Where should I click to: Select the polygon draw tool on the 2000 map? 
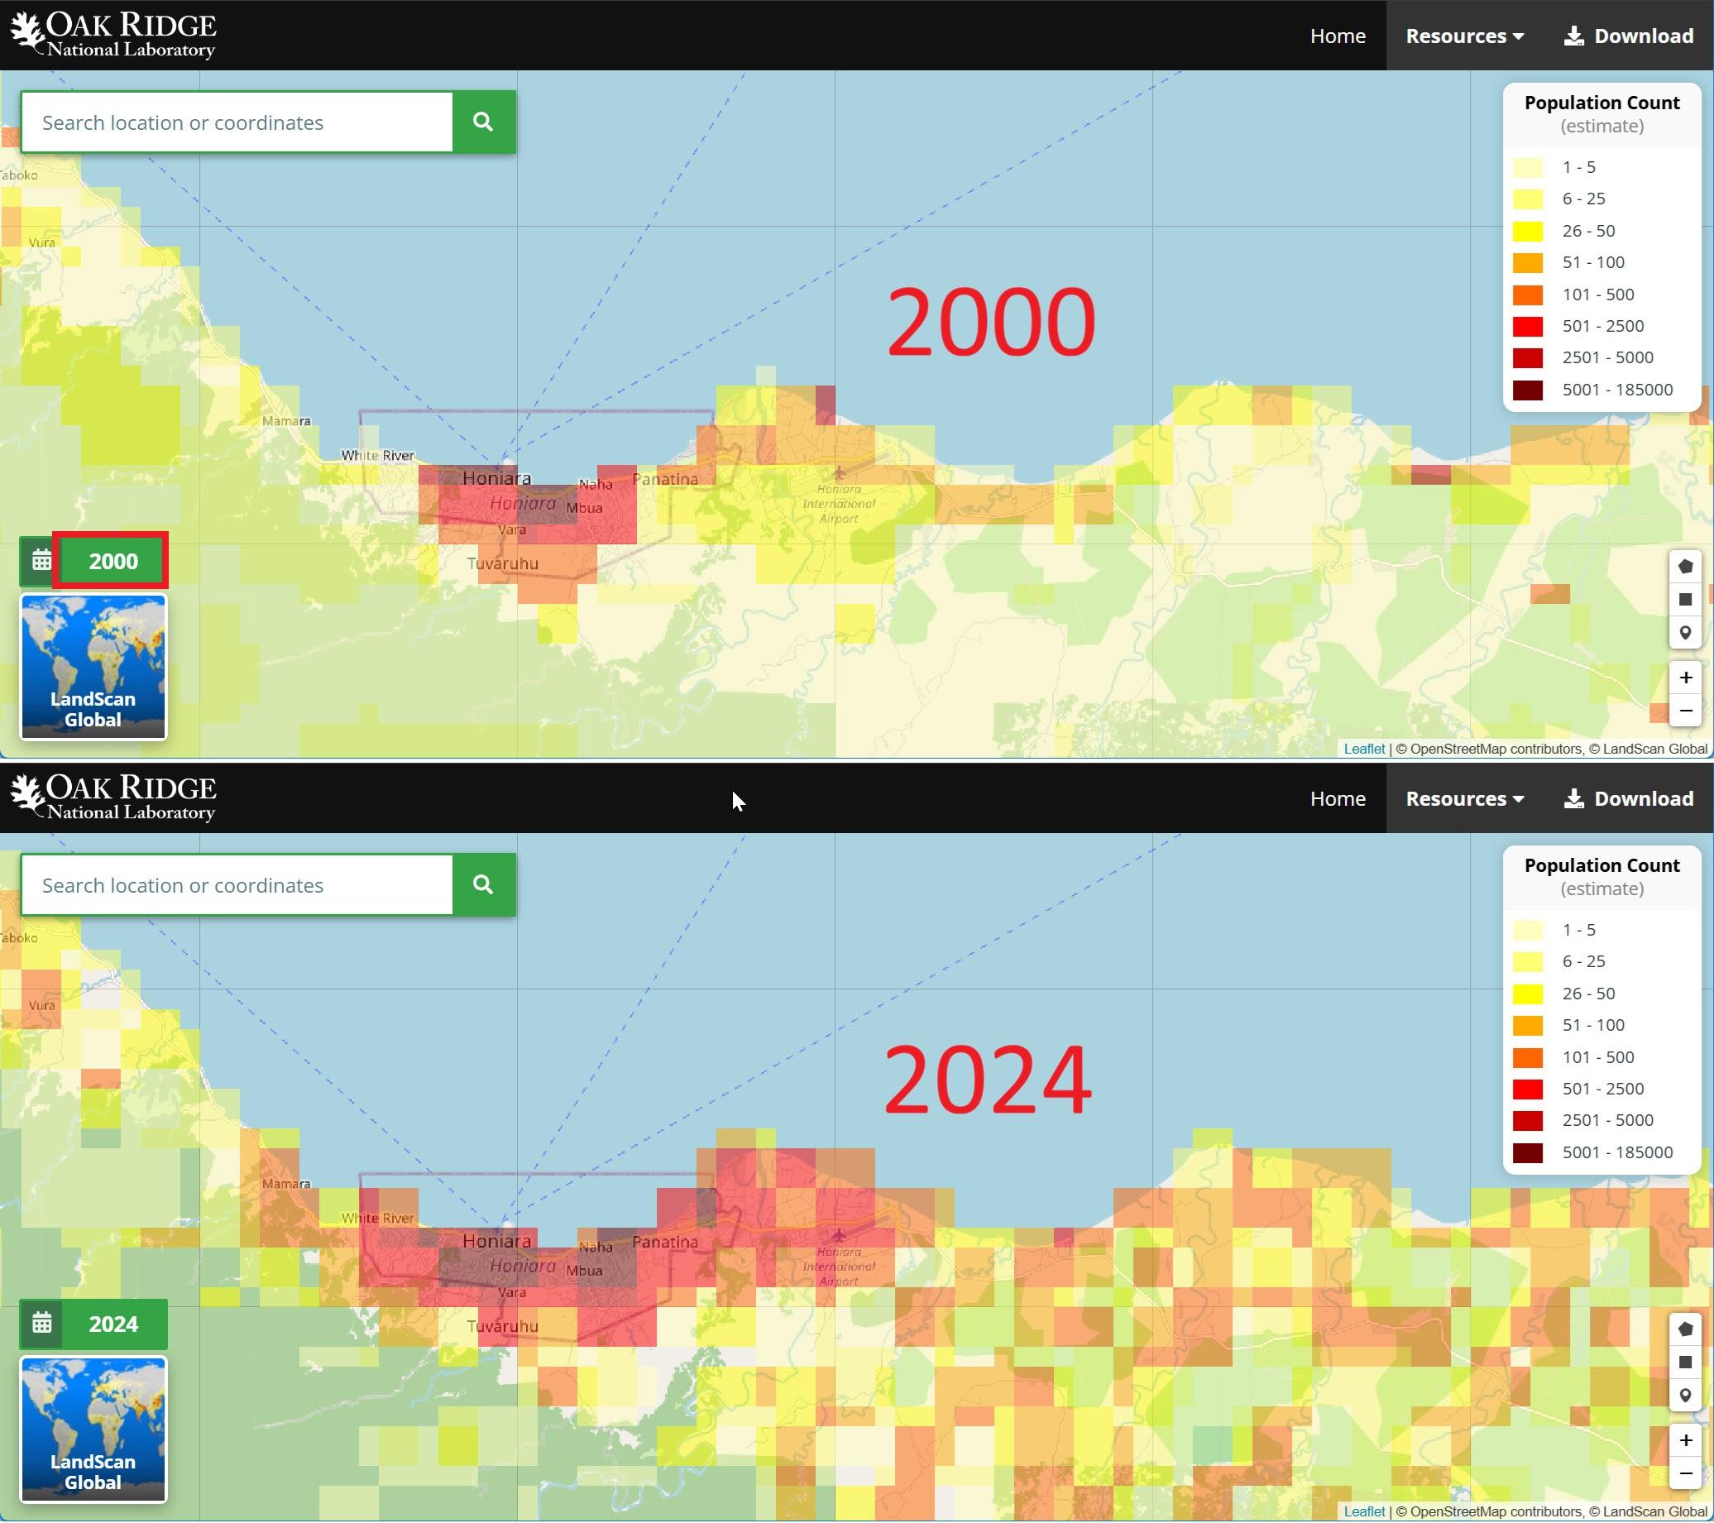tap(1686, 566)
